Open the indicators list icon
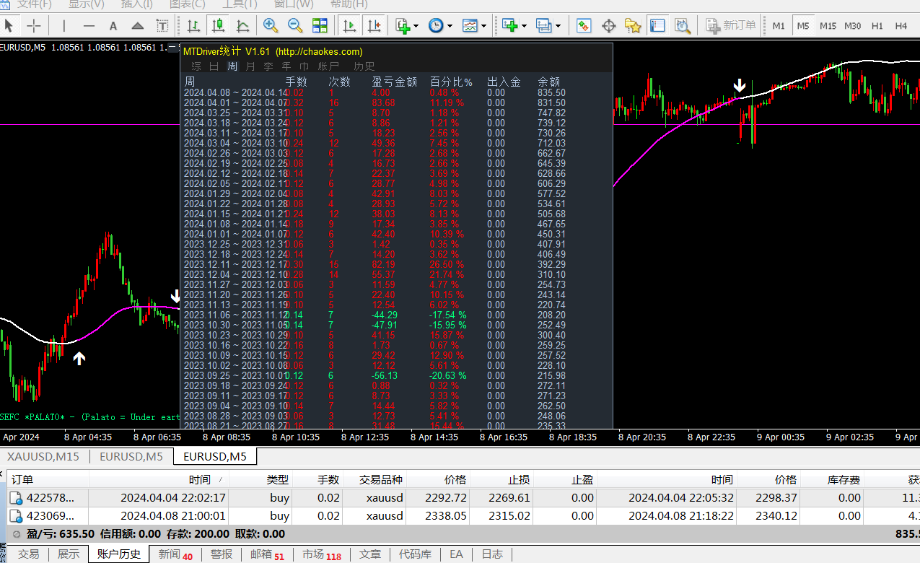 click(x=403, y=26)
